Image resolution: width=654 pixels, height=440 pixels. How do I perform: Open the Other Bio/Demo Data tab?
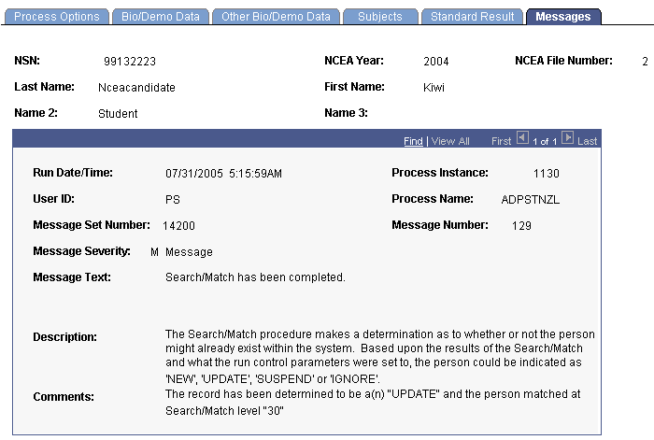(x=276, y=17)
